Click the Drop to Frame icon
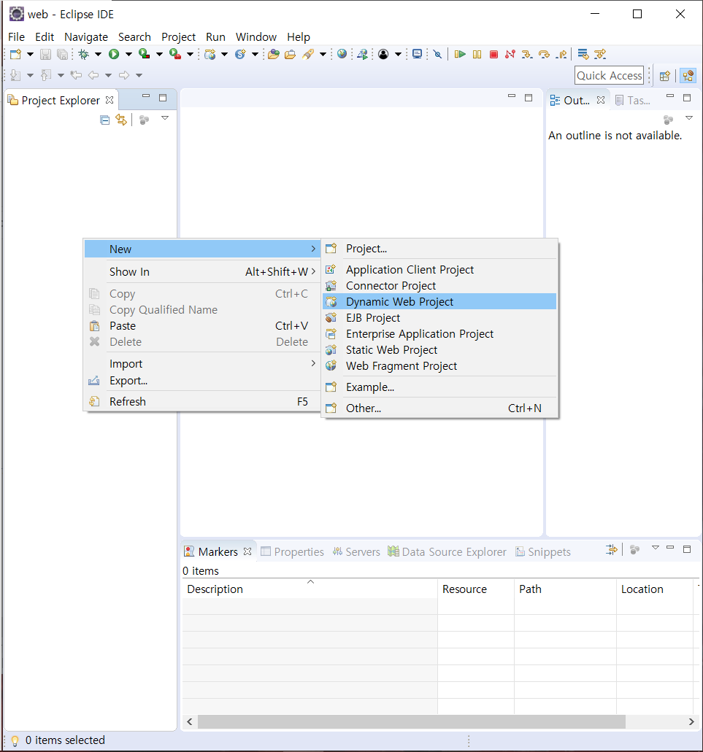This screenshot has height=752, width=703. [583, 54]
